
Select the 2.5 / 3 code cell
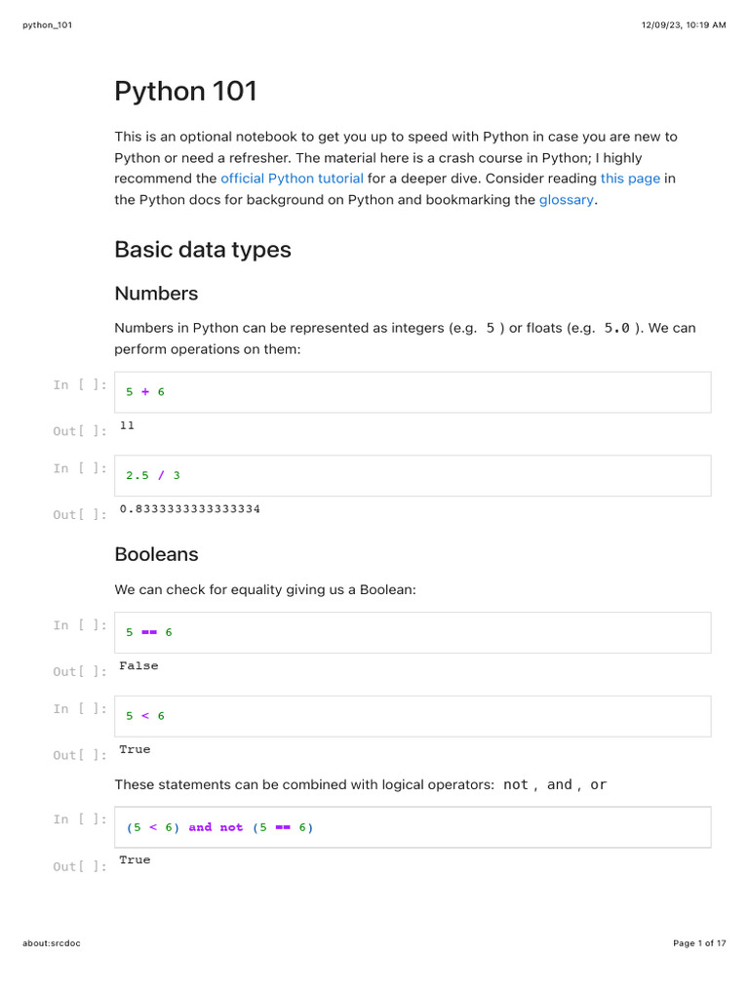coord(413,476)
